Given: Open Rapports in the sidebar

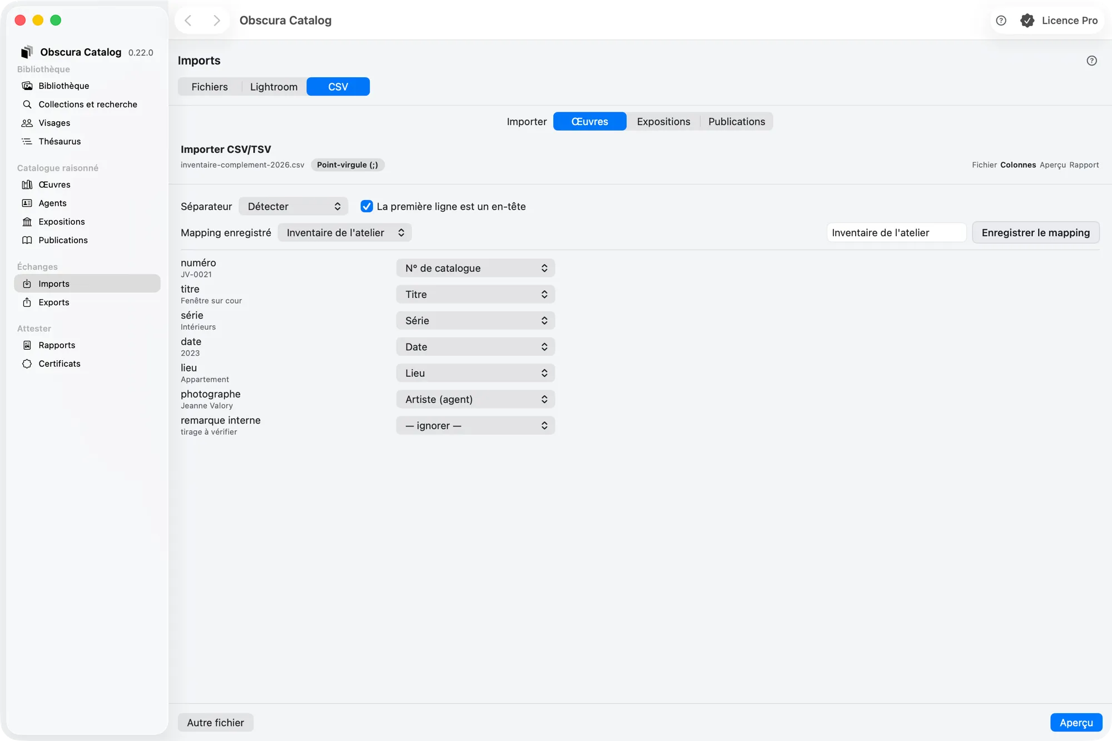Looking at the screenshot, I should [88, 345].
